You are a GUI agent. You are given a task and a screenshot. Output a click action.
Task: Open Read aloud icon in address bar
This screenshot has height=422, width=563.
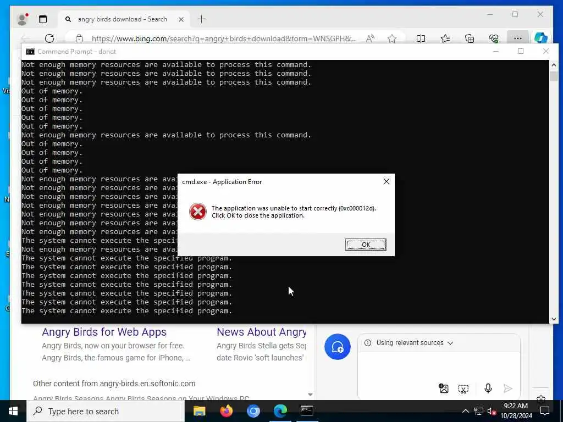coord(370,38)
